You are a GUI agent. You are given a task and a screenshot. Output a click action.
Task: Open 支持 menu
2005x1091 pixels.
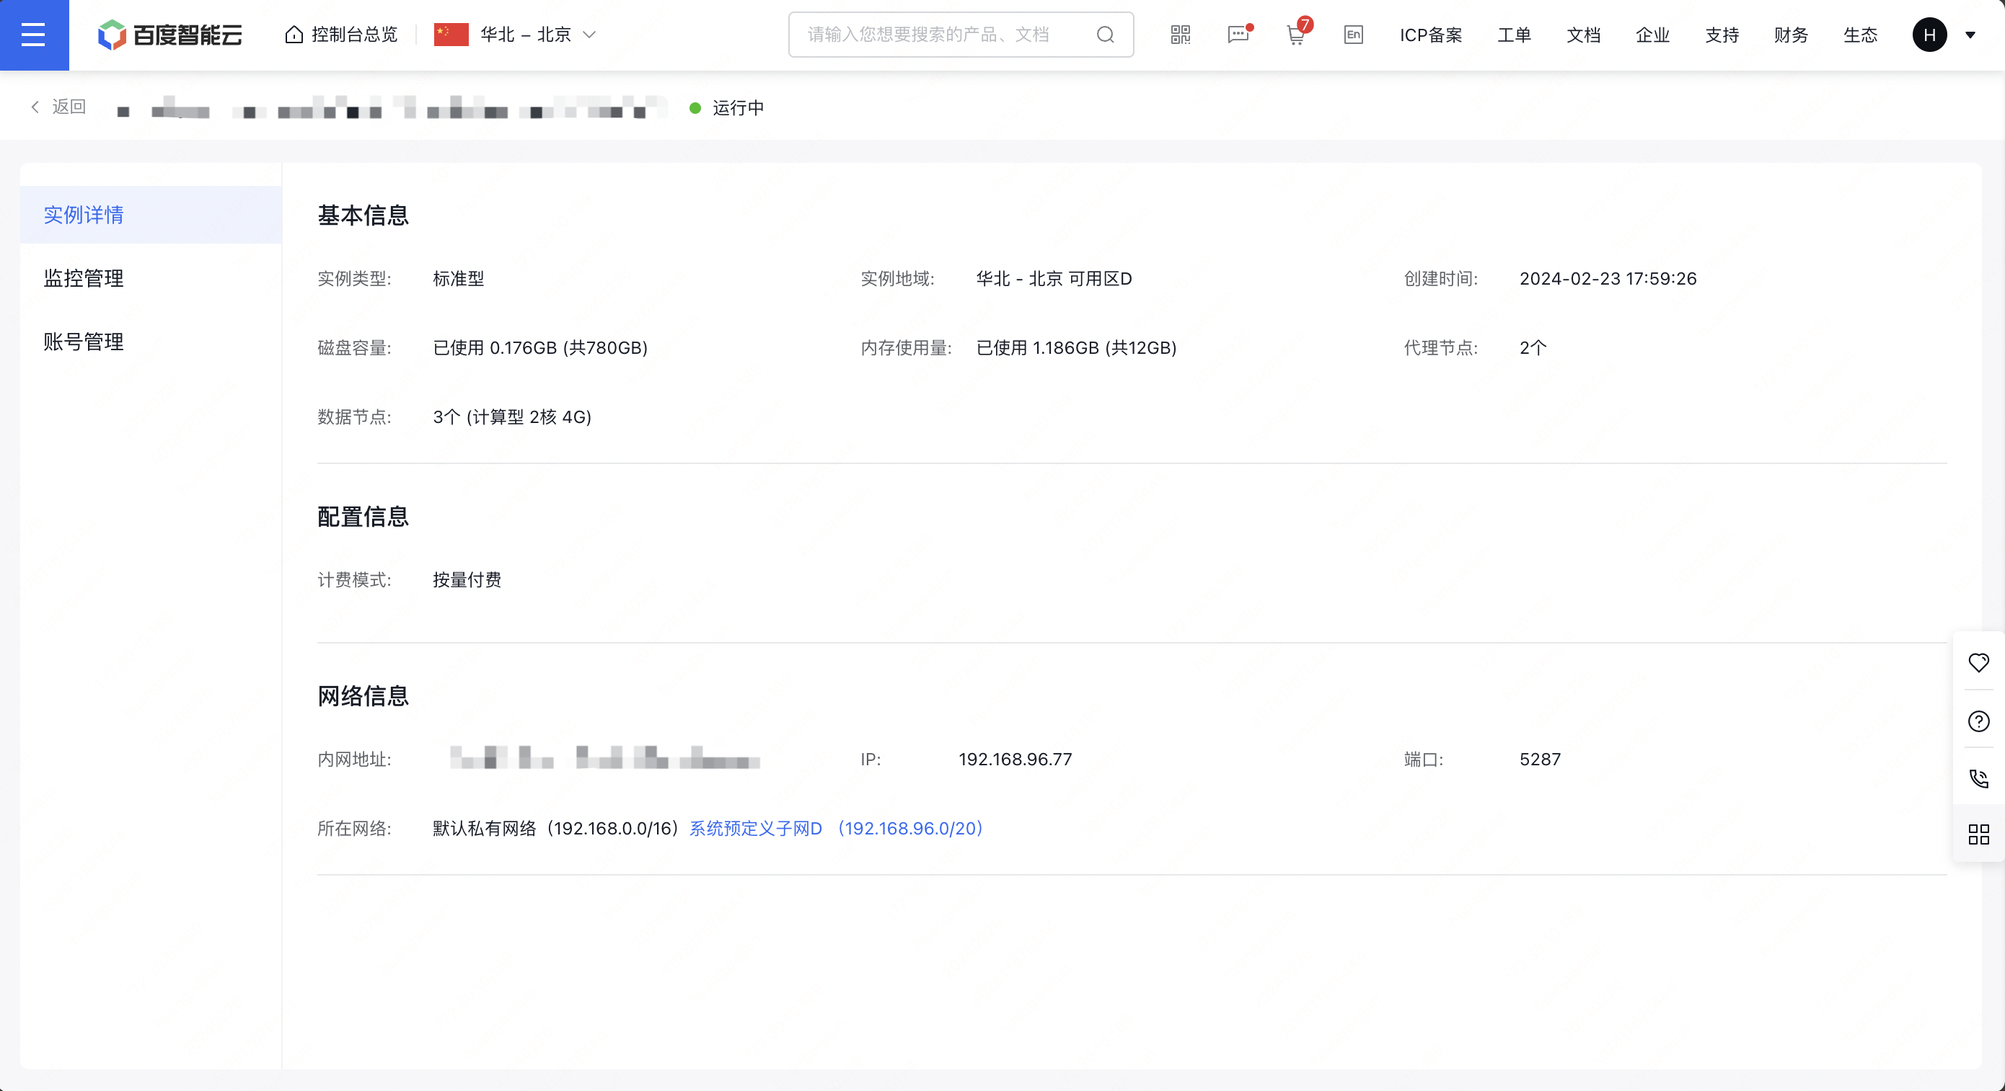point(1722,35)
